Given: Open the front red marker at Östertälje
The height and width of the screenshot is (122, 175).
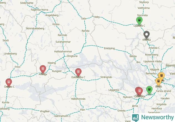Looking at the screenshot, I should pyautogui.click(x=140, y=91).
